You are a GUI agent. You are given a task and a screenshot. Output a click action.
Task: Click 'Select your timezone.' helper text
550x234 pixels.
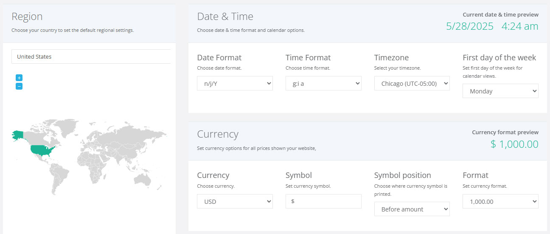click(398, 68)
